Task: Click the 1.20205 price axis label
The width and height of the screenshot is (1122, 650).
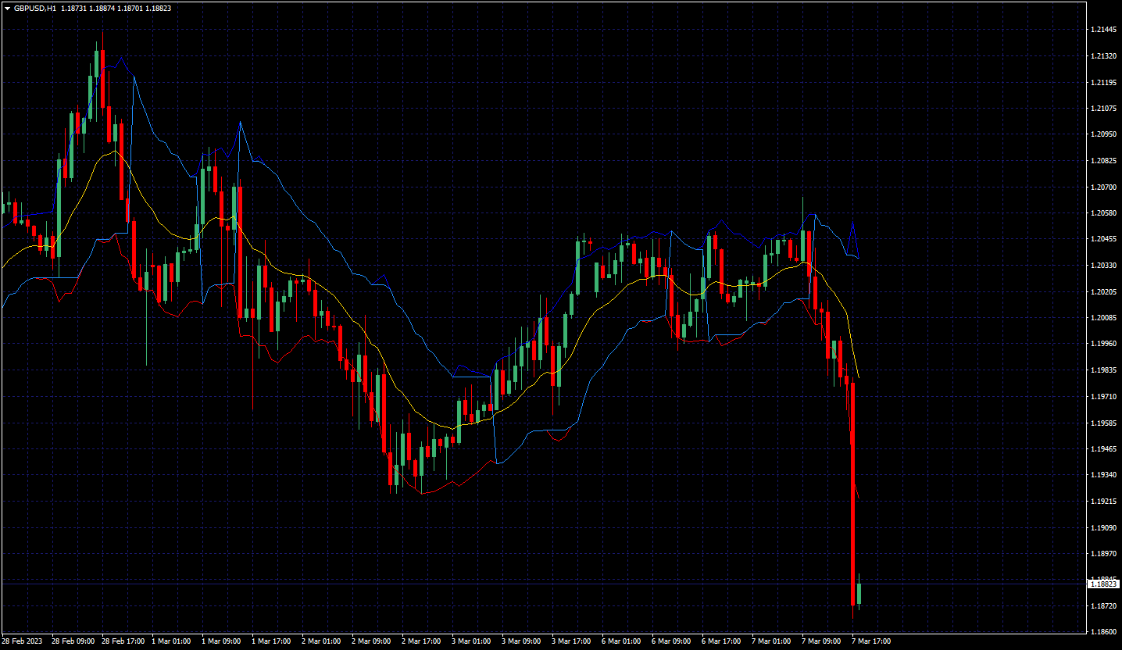Action: pyautogui.click(x=1103, y=292)
